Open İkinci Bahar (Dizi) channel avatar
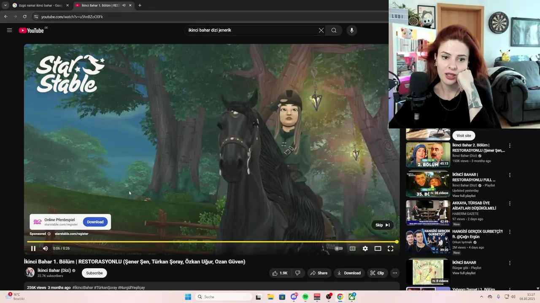The height and width of the screenshot is (303, 540). click(30, 273)
